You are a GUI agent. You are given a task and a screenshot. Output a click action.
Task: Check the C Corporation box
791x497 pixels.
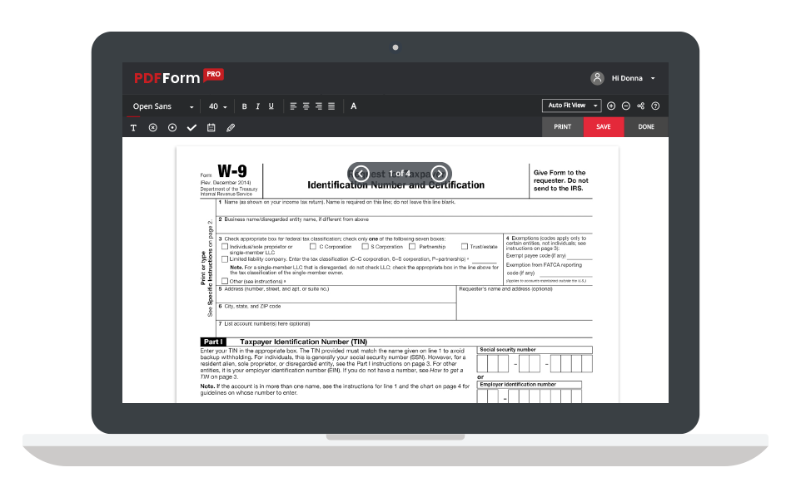point(313,247)
